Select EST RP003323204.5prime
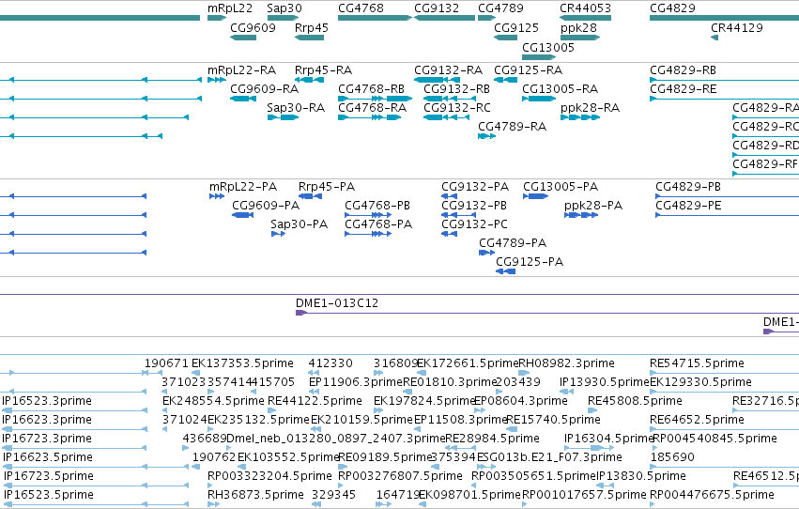799x509 pixels. [212, 486]
